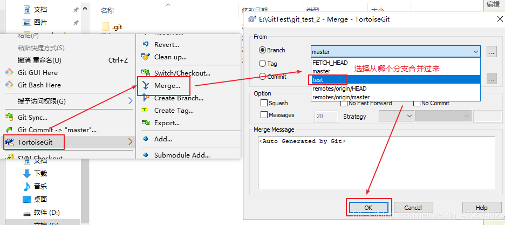
Task: Click the Messages count field showing 20
Action: (326, 116)
